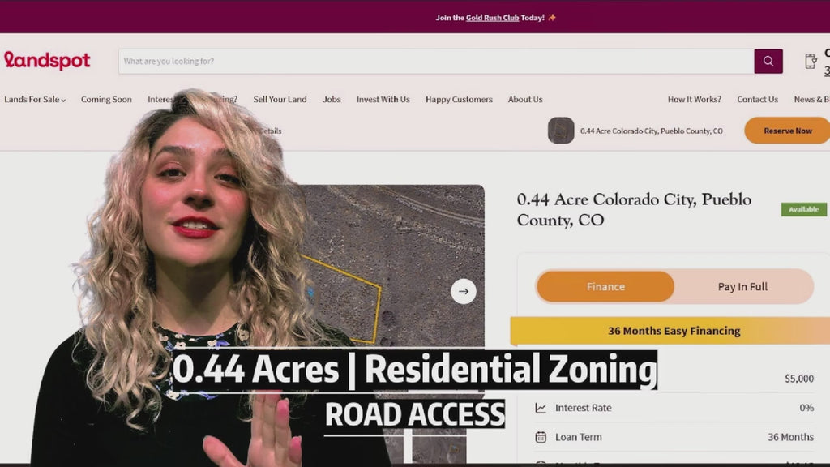This screenshot has width=830, height=467.
Task: Switch to Pay In Full option
Action: 742,286
